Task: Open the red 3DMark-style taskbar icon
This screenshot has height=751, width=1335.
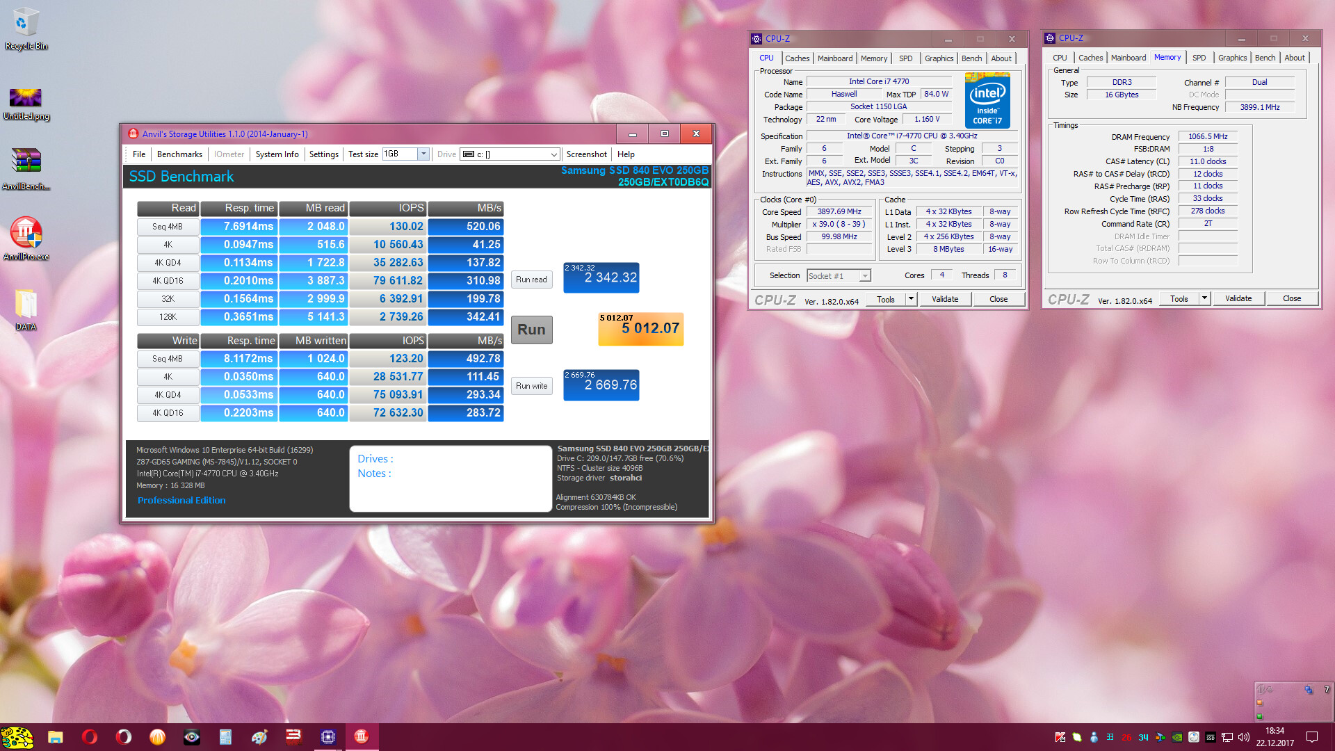Action: point(294,737)
